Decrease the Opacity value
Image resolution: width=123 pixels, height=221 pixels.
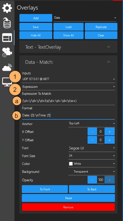coord(92,180)
